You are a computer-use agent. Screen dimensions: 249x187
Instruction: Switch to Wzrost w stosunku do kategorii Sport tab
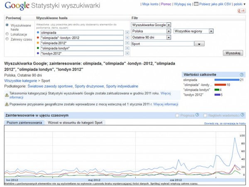[75, 123]
